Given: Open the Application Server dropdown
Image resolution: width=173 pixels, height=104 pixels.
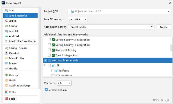Looking at the screenshot, I should pyautogui.click(x=152, y=27).
